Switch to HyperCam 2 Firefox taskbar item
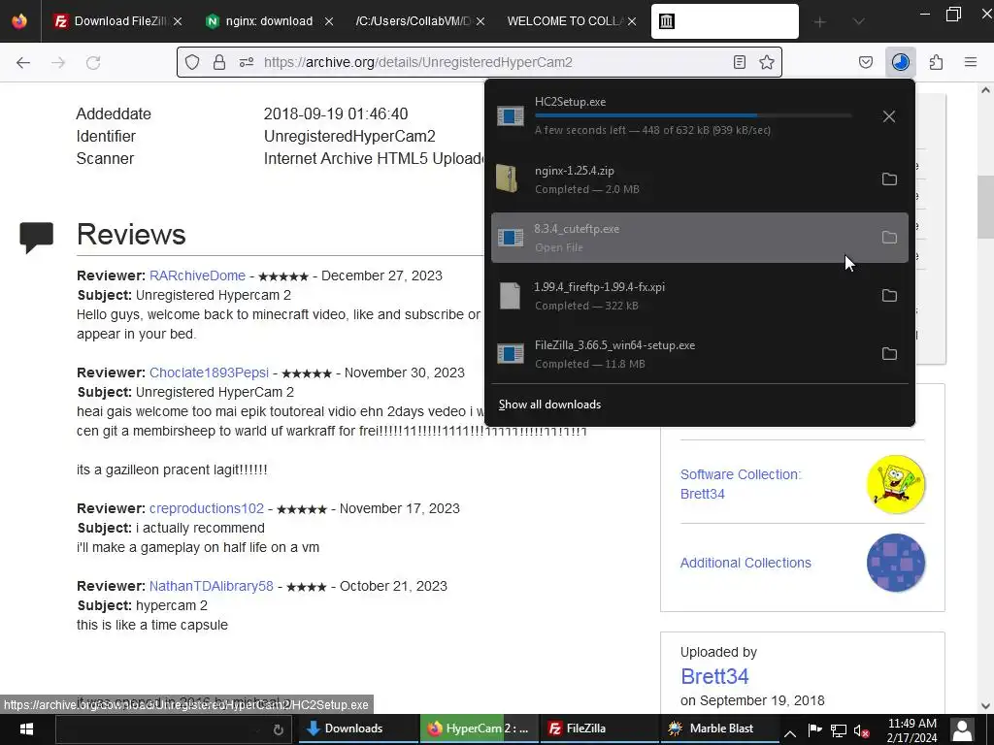 tap(479, 729)
